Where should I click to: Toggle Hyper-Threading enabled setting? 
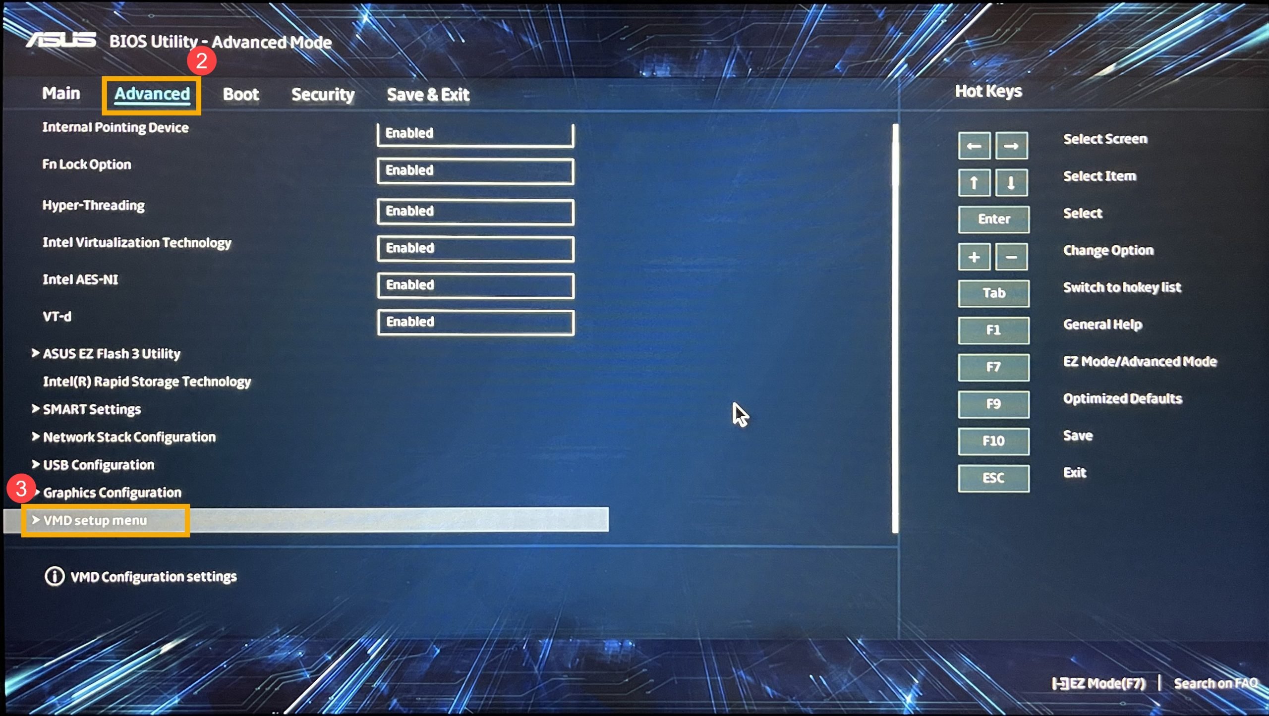click(474, 210)
